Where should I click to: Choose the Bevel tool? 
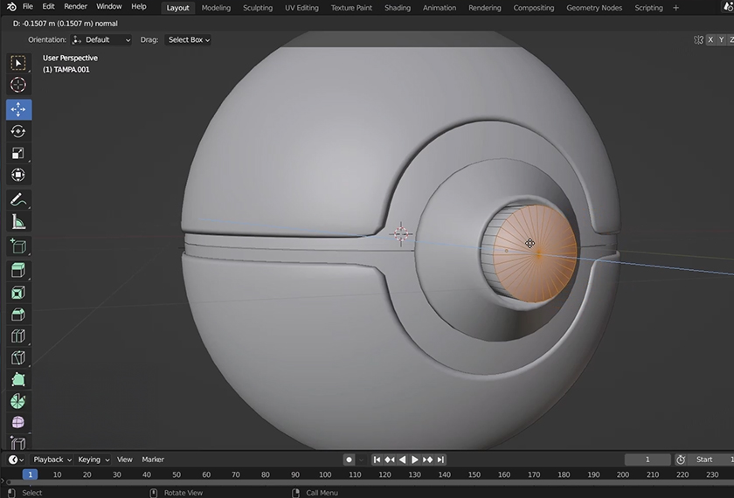point(18,315)
